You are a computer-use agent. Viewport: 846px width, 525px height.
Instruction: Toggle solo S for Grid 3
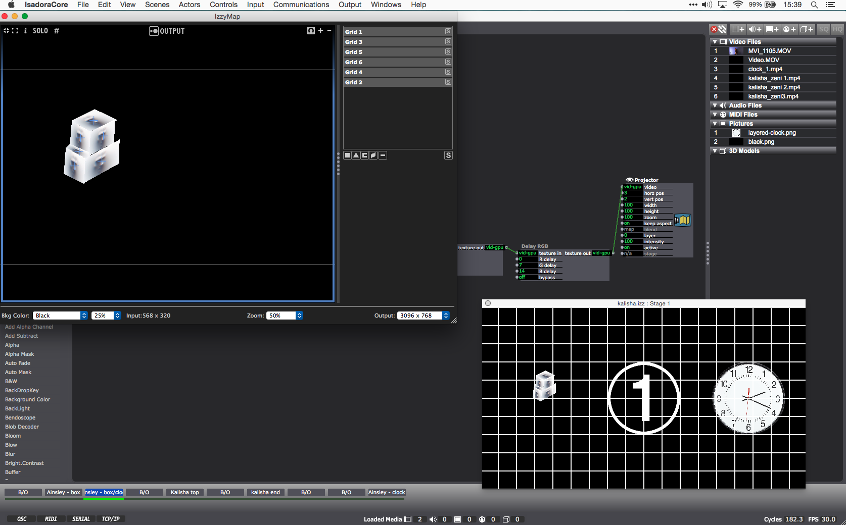[448, 41]
